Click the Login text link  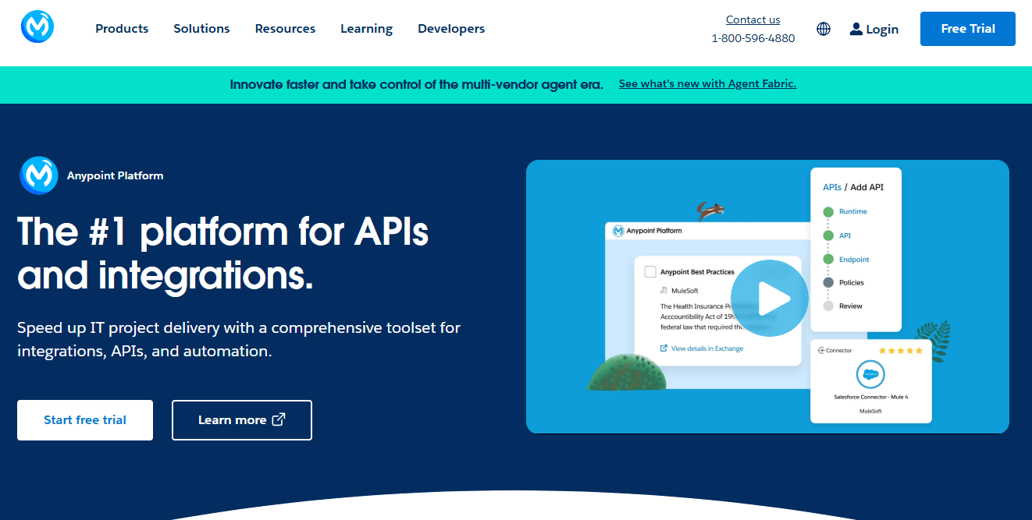[x=882, y=30]
